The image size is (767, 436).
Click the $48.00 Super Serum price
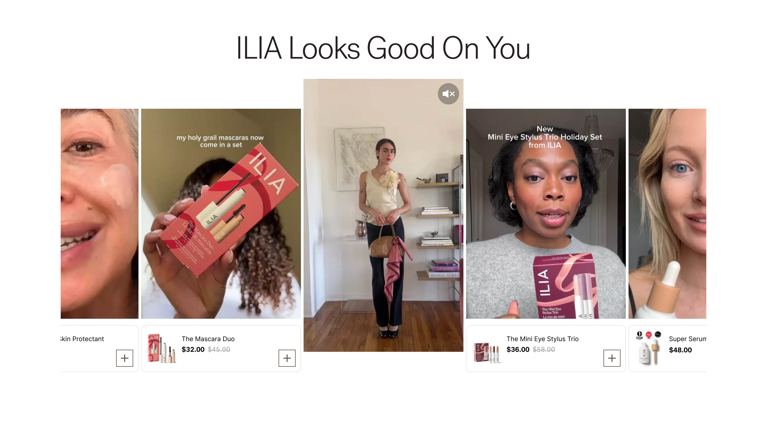coord(680,350)
